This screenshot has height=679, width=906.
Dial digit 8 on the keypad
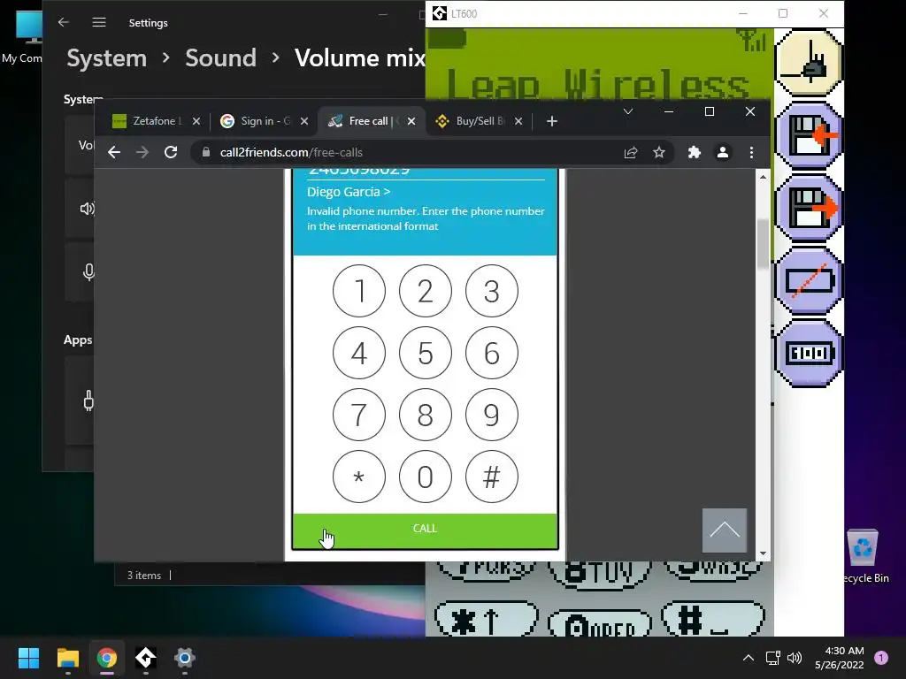(426, 415)
